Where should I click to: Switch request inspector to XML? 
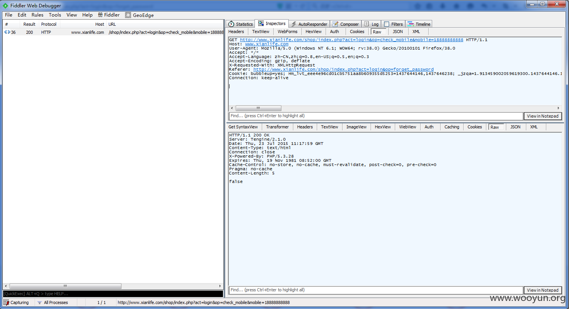tap(416, 32)
